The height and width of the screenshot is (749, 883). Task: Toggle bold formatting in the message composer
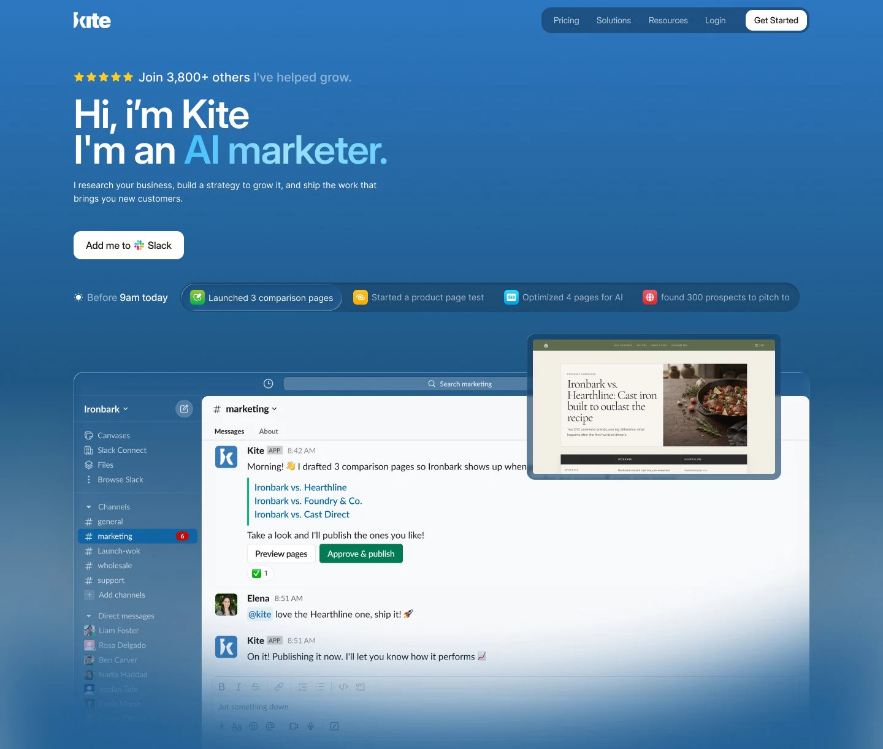click(x=222, y=686)
